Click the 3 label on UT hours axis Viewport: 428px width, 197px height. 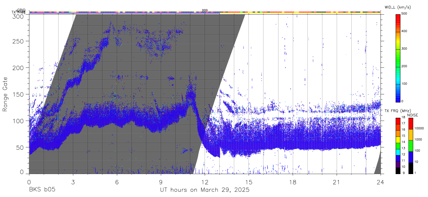pos(73,182)
